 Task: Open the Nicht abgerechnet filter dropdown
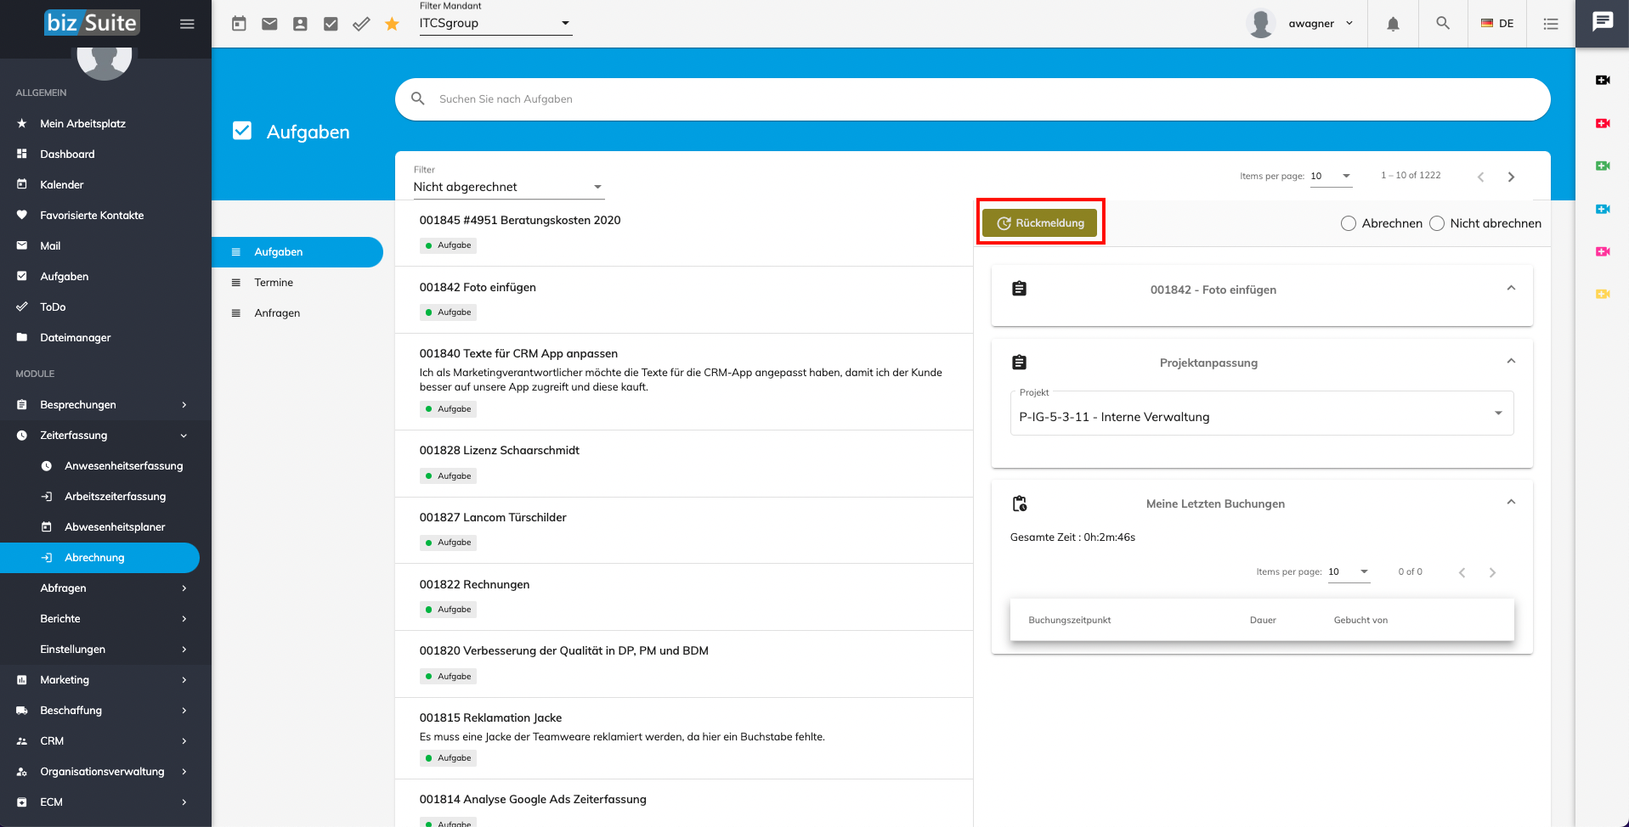click(508, 187)
